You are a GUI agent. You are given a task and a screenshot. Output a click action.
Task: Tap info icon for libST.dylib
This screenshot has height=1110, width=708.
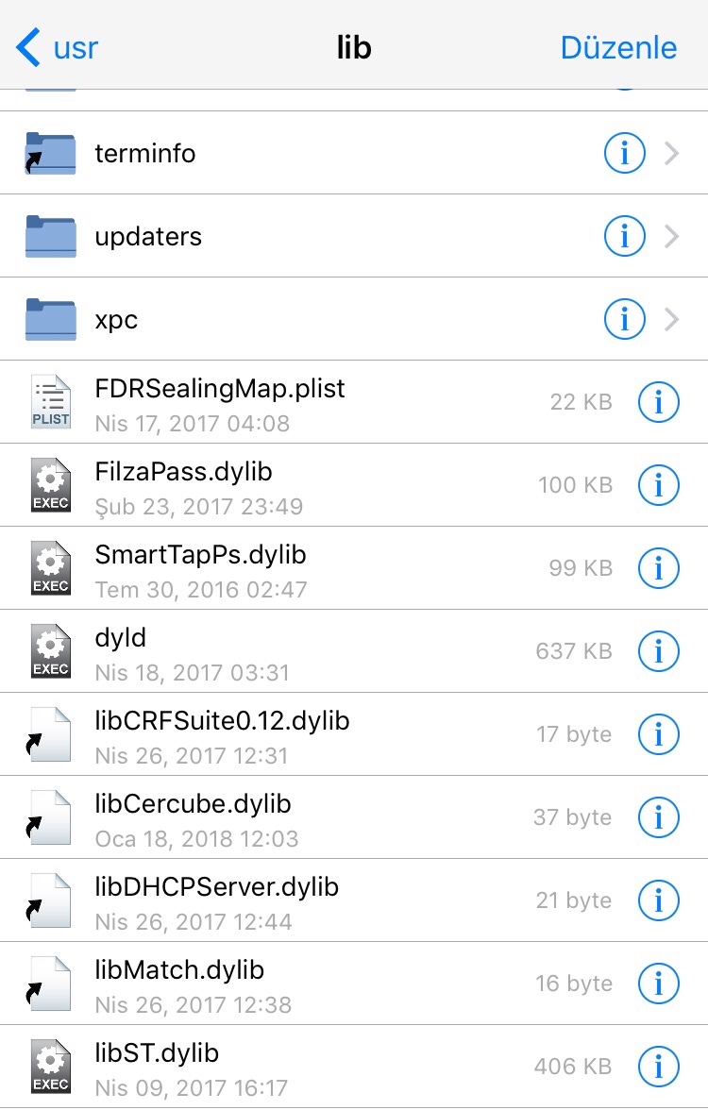click(x=659, y=1067)
